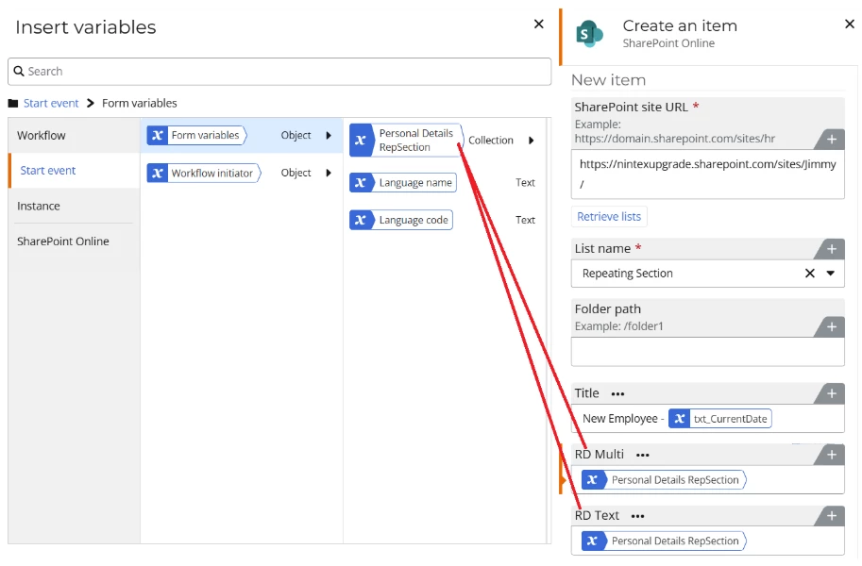Image resolution: width=862 pixels, height=566 pixels.
Task: Click the SharePoint Online logo icon
Action: point(589,34)
